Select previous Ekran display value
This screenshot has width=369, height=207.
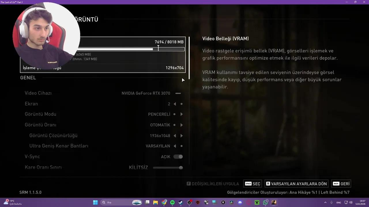[175, 104]
